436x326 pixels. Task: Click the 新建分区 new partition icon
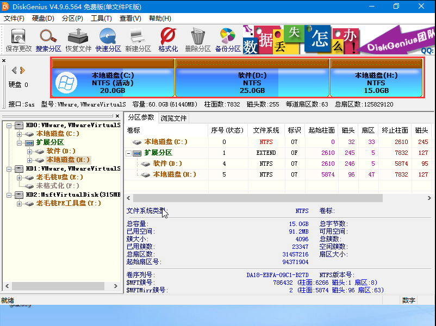138,40
